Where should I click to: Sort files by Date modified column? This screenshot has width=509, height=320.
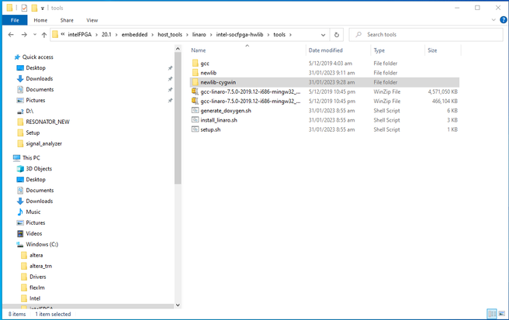[326, 50]
